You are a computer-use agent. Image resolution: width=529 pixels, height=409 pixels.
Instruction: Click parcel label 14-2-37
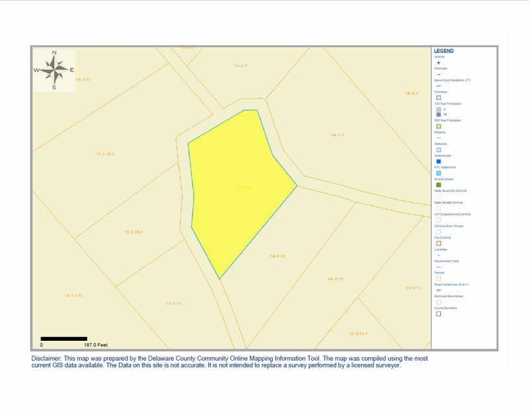[x=83, y=79]
